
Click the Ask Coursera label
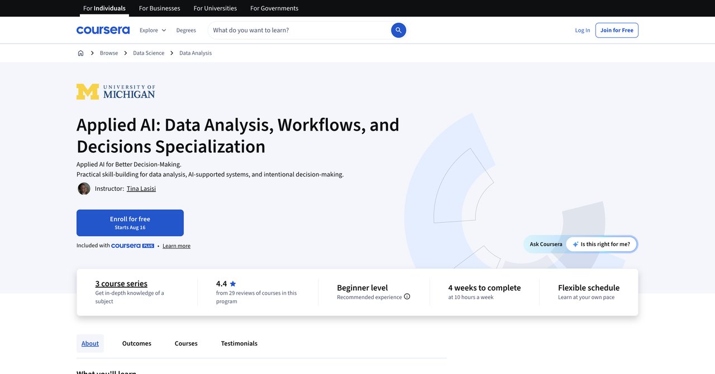(x=546, y=244)
